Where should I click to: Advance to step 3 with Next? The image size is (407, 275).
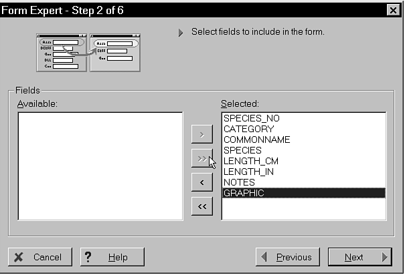click(359, 257)
